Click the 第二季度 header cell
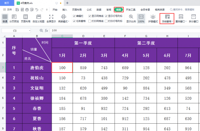Image resolution: width=200 pixels, height=131 pixels. pos(146,43)
